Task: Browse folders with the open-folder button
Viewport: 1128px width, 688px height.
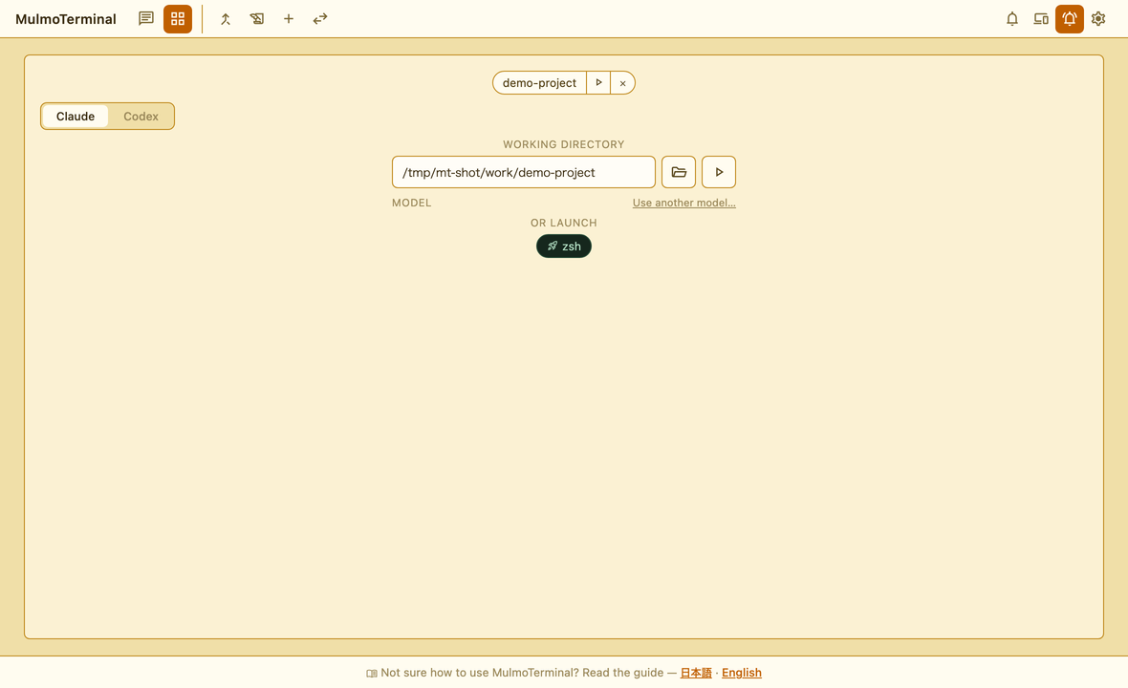Action: click(x=679, y=172)
